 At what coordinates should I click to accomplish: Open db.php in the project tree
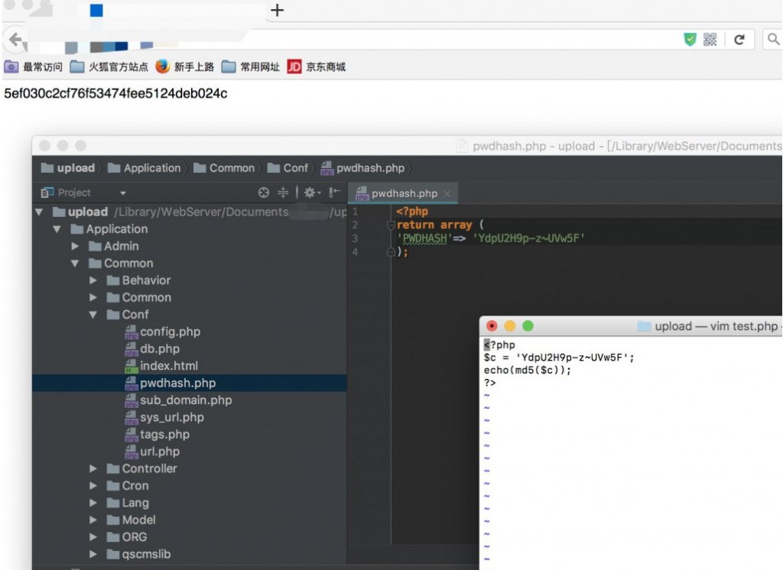pyautogui.click(x=152, y=348)
